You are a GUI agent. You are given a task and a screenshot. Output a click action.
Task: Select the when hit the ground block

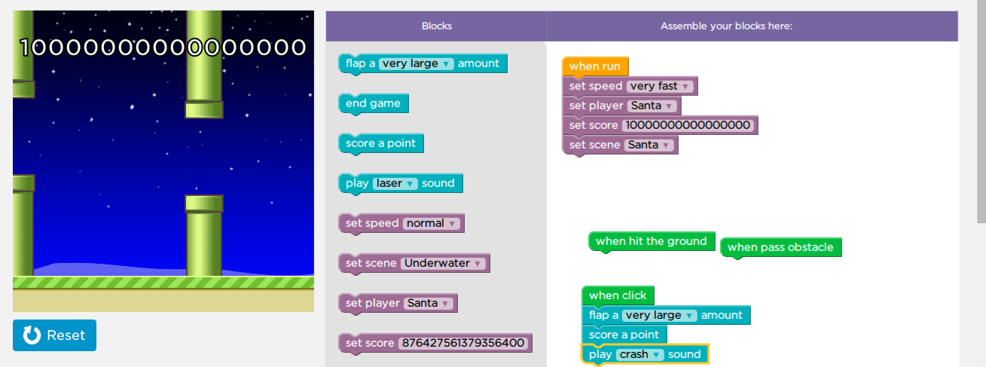[x=651, y=242]
